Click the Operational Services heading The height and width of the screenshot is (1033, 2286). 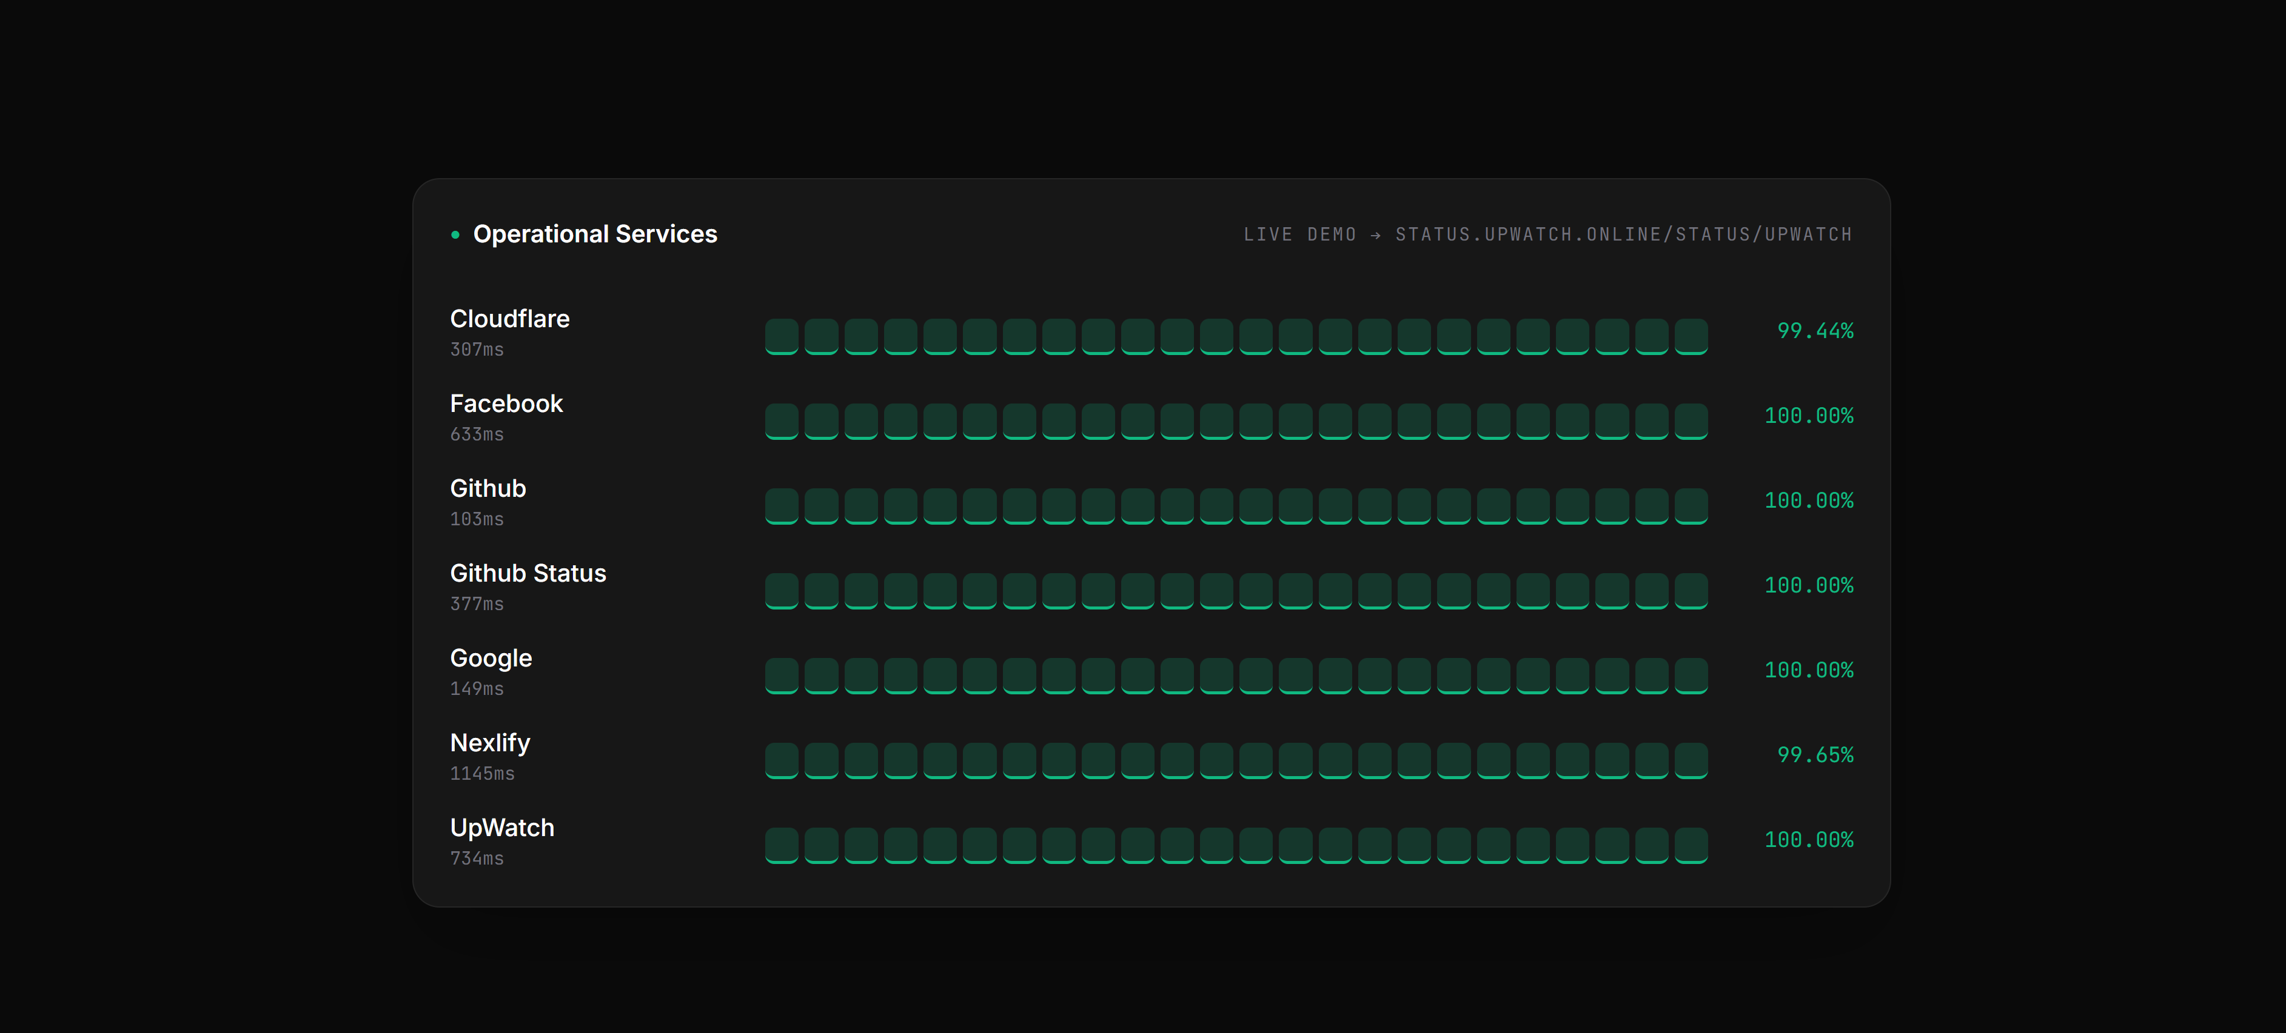[x=595, y=234]
